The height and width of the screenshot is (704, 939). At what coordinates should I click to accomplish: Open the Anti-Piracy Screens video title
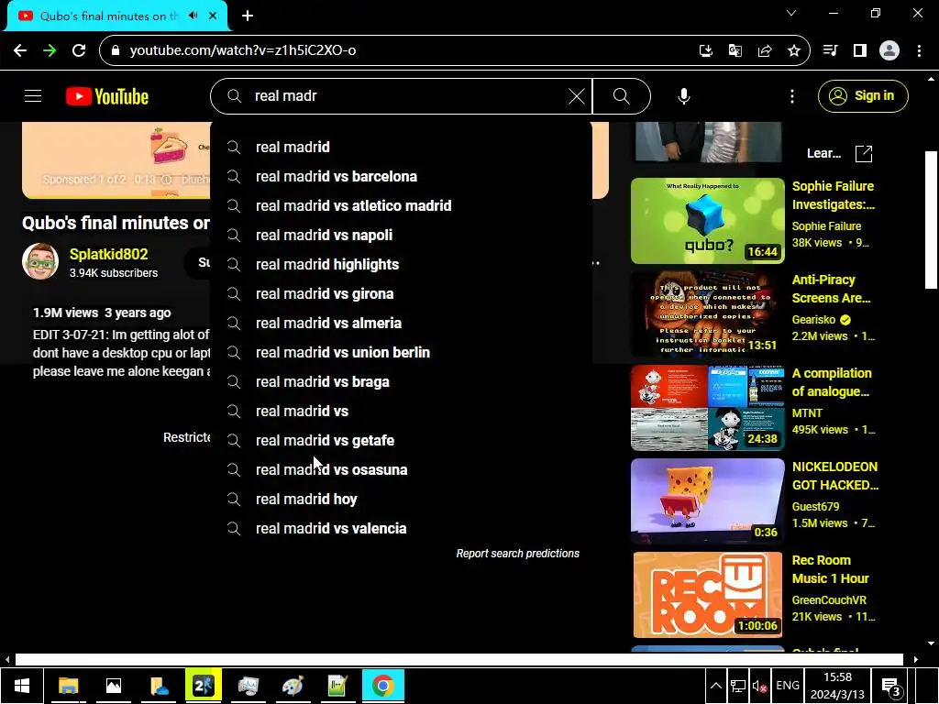(831, 289)
